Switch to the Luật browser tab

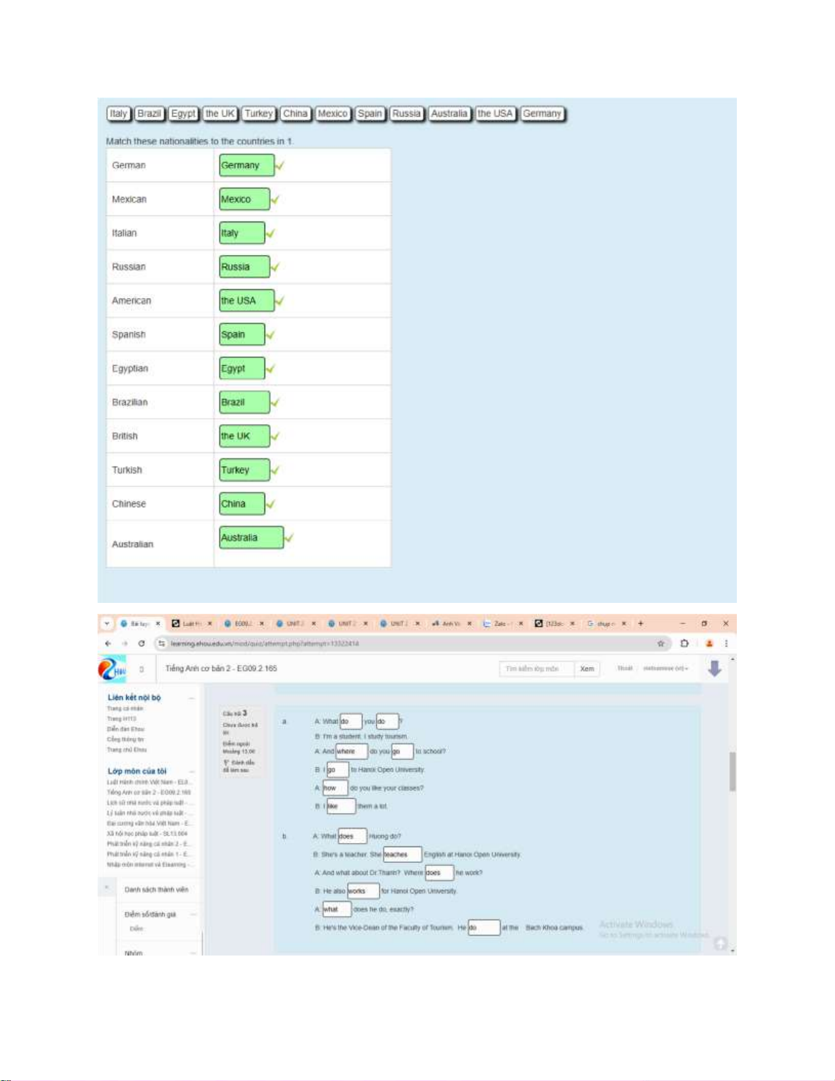(186, 623)
